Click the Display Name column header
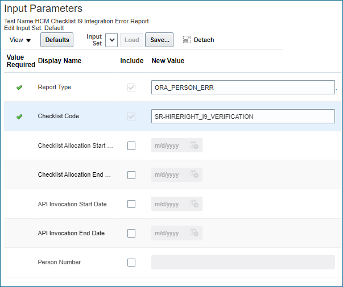This screenshot has height=287, width=343. point(59,61)
